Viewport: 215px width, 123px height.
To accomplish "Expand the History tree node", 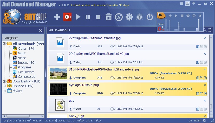I will coord(4,91).
